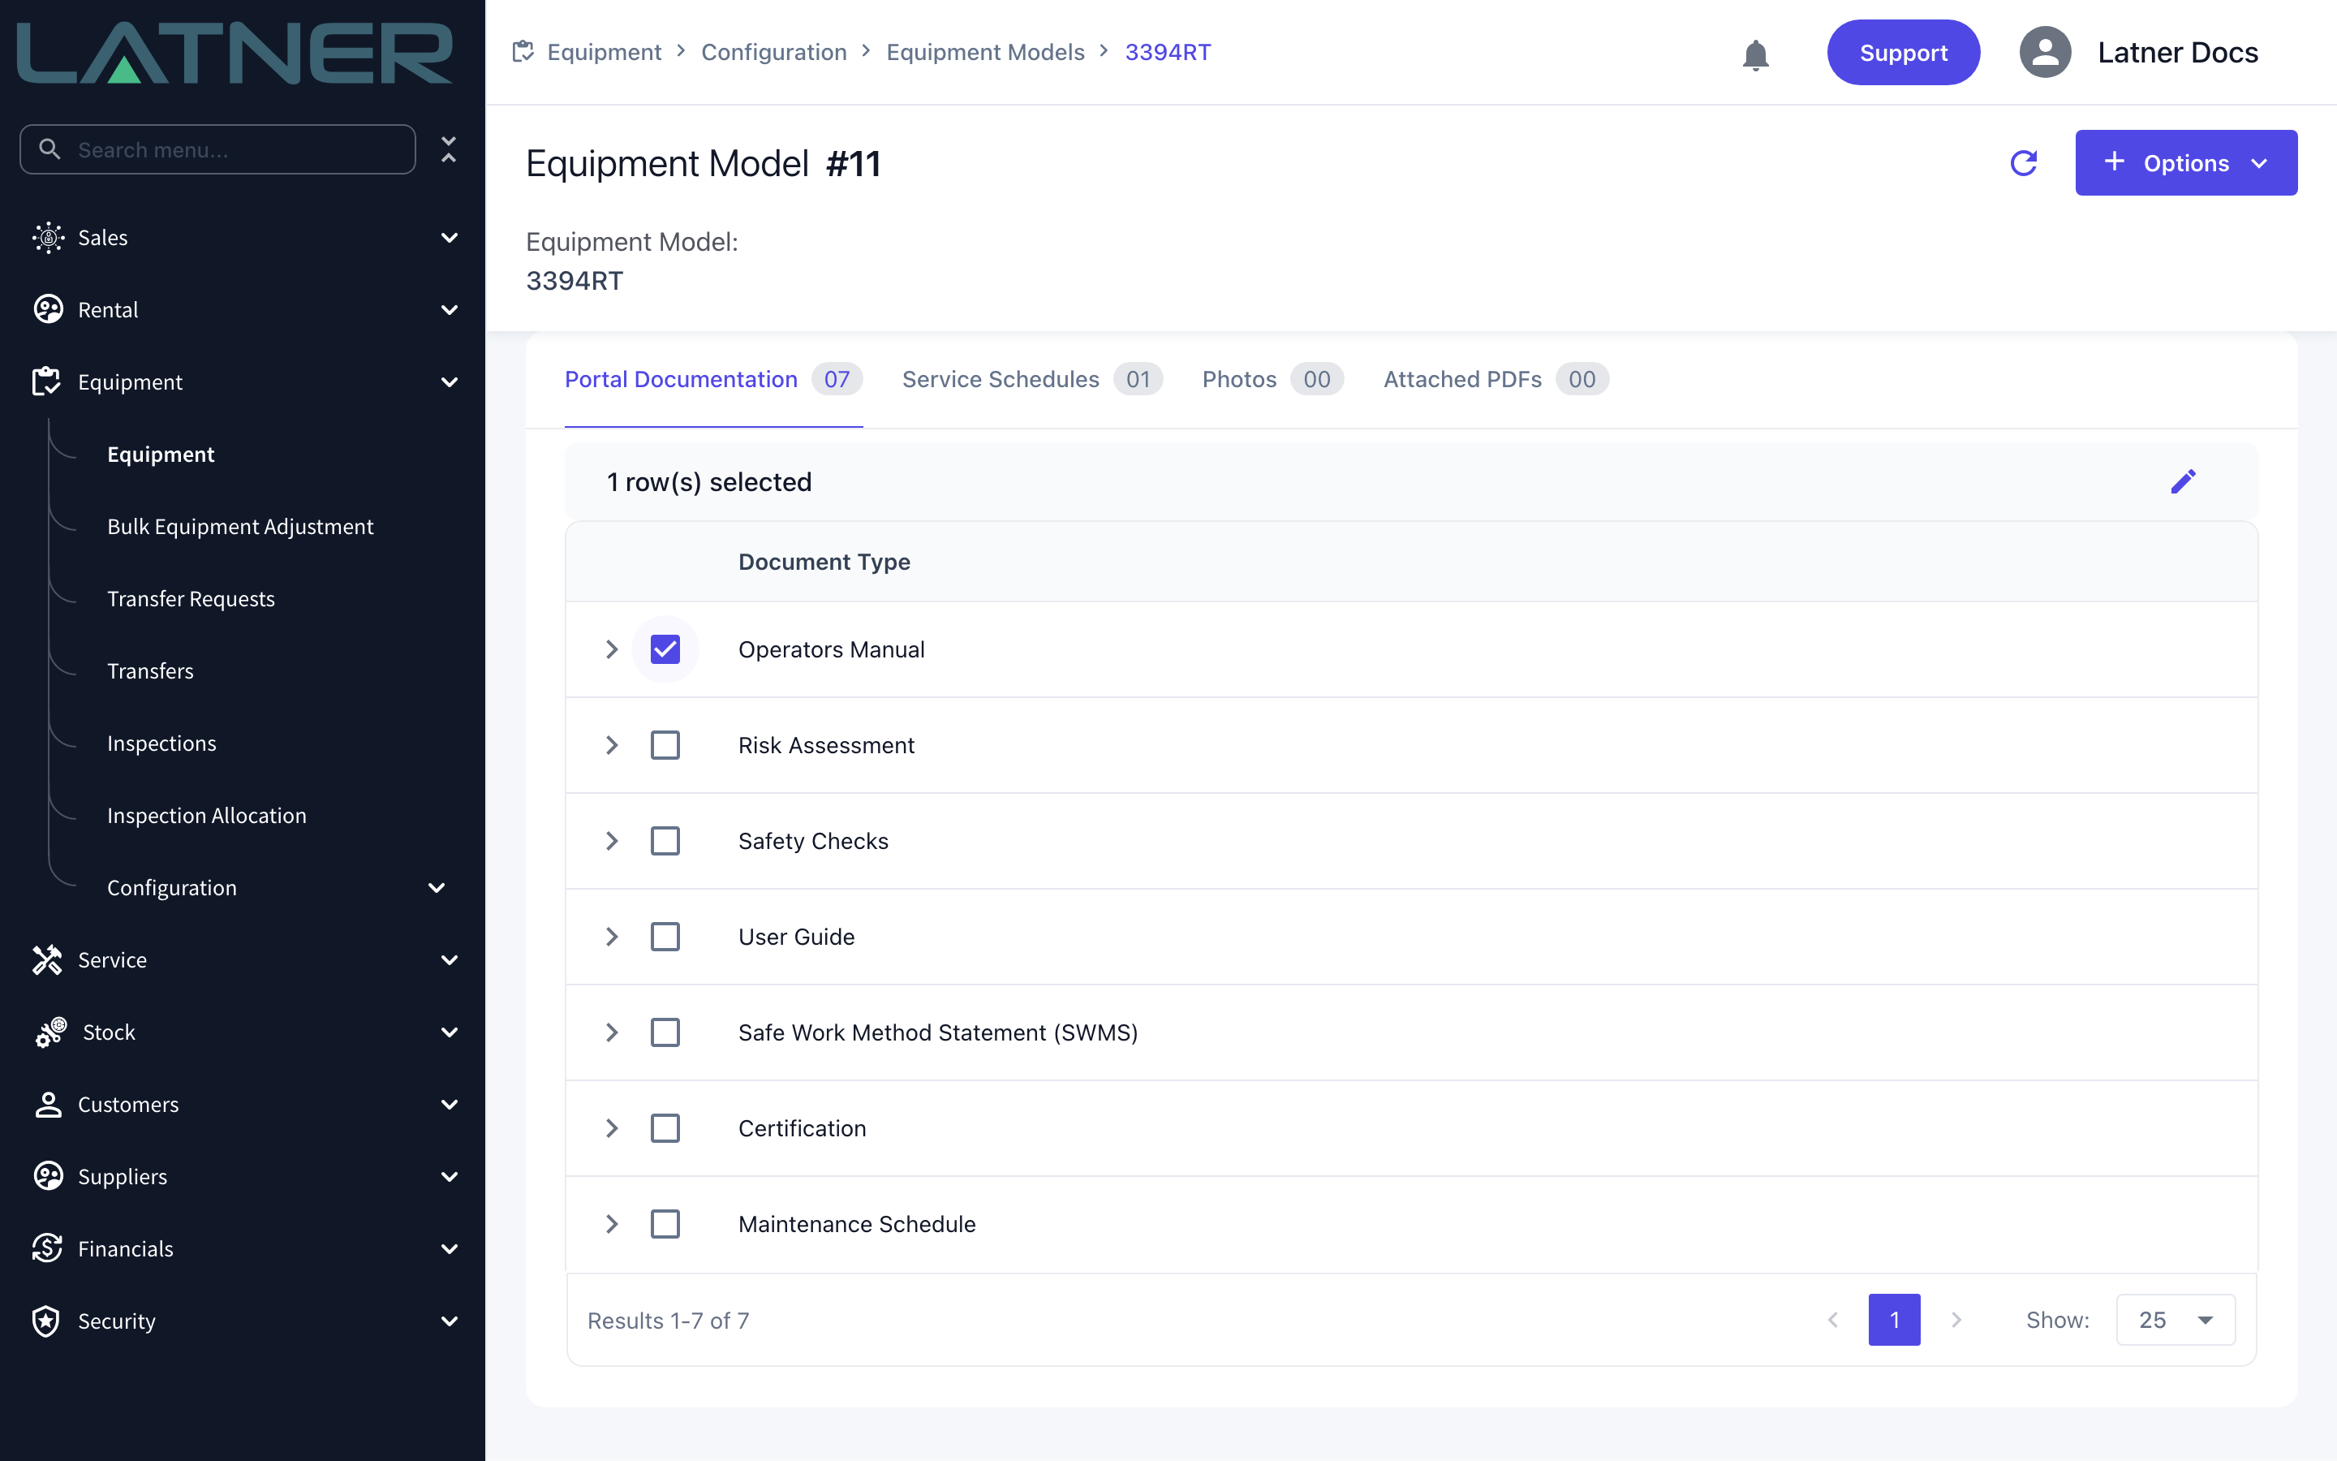Viewport: 2337px width, 1461px height.
Task: Click page 1 pagination button
Action: point(1894,1320)
